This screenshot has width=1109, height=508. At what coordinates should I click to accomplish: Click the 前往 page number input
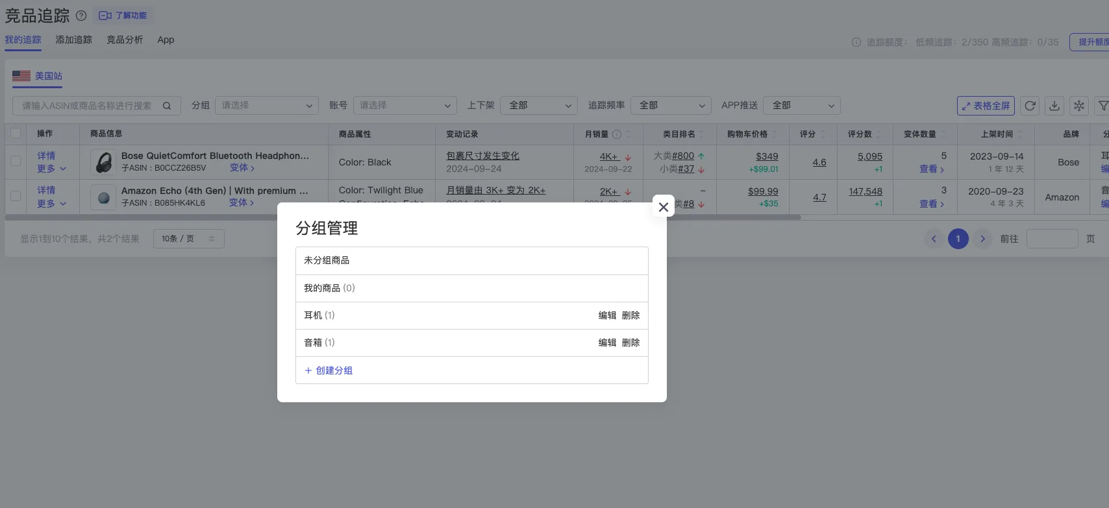(x=1052, y=239)
